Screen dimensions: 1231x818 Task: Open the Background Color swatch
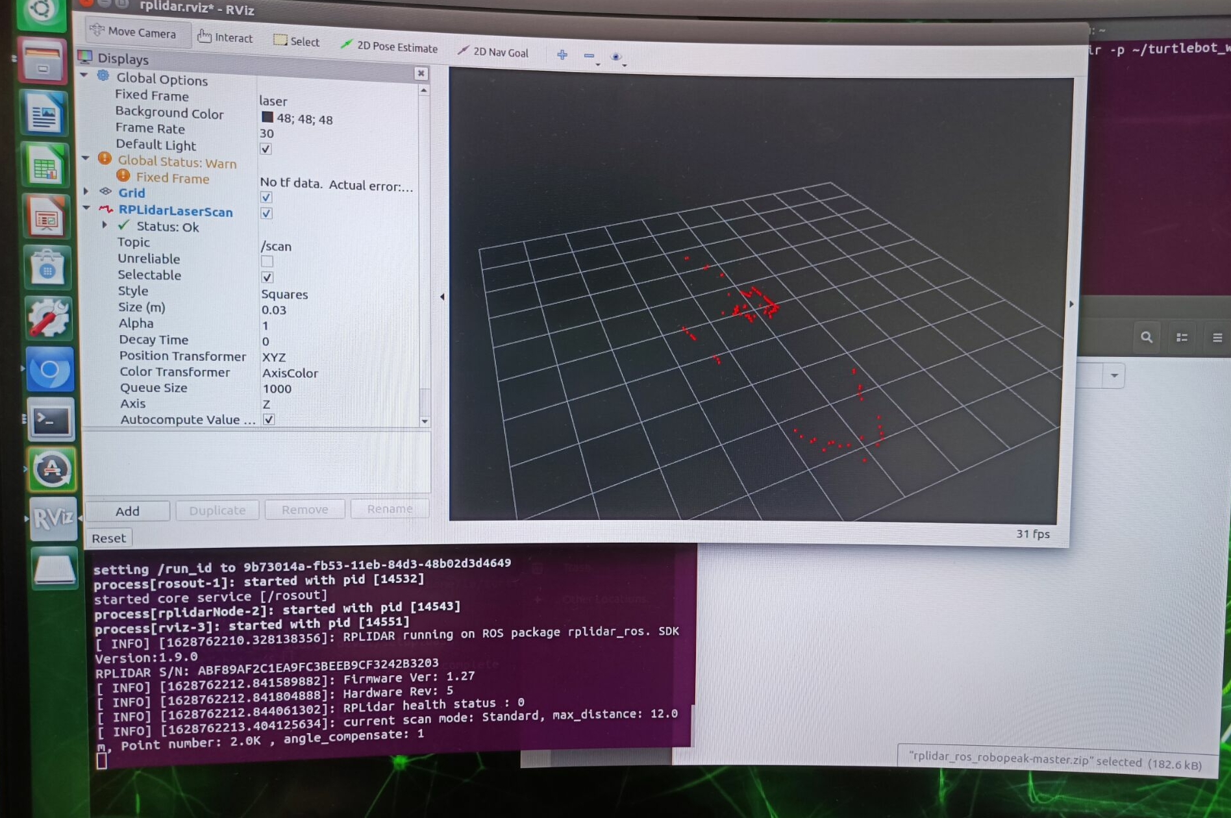pyautogui.click(x=267, y=117)
